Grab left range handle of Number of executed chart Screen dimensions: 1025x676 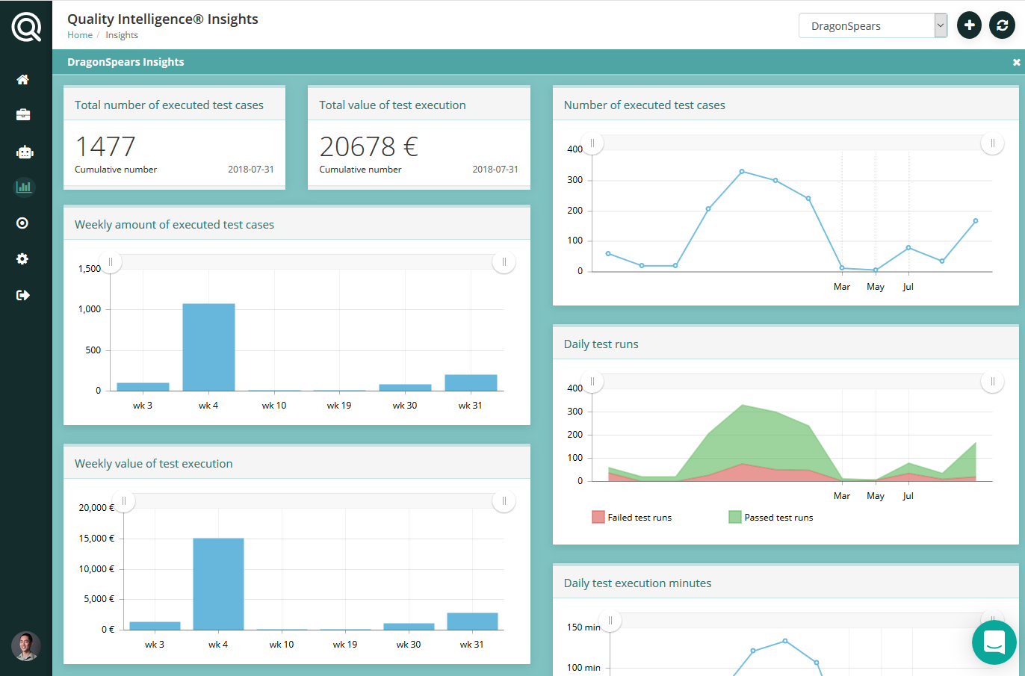pos(592,143)
